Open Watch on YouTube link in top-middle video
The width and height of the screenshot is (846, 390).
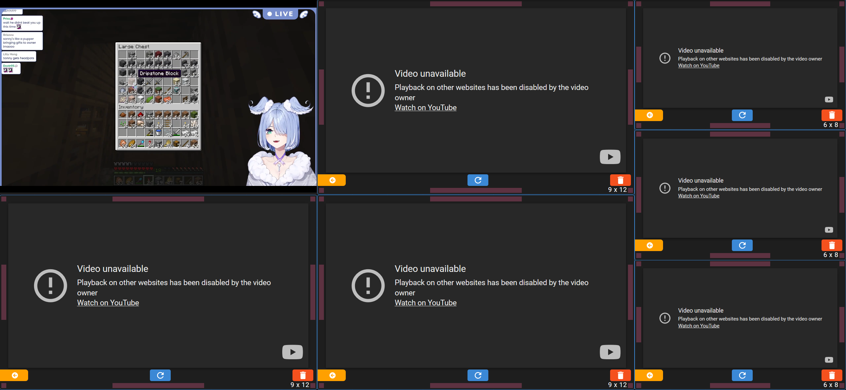click(x=425, y=108)
